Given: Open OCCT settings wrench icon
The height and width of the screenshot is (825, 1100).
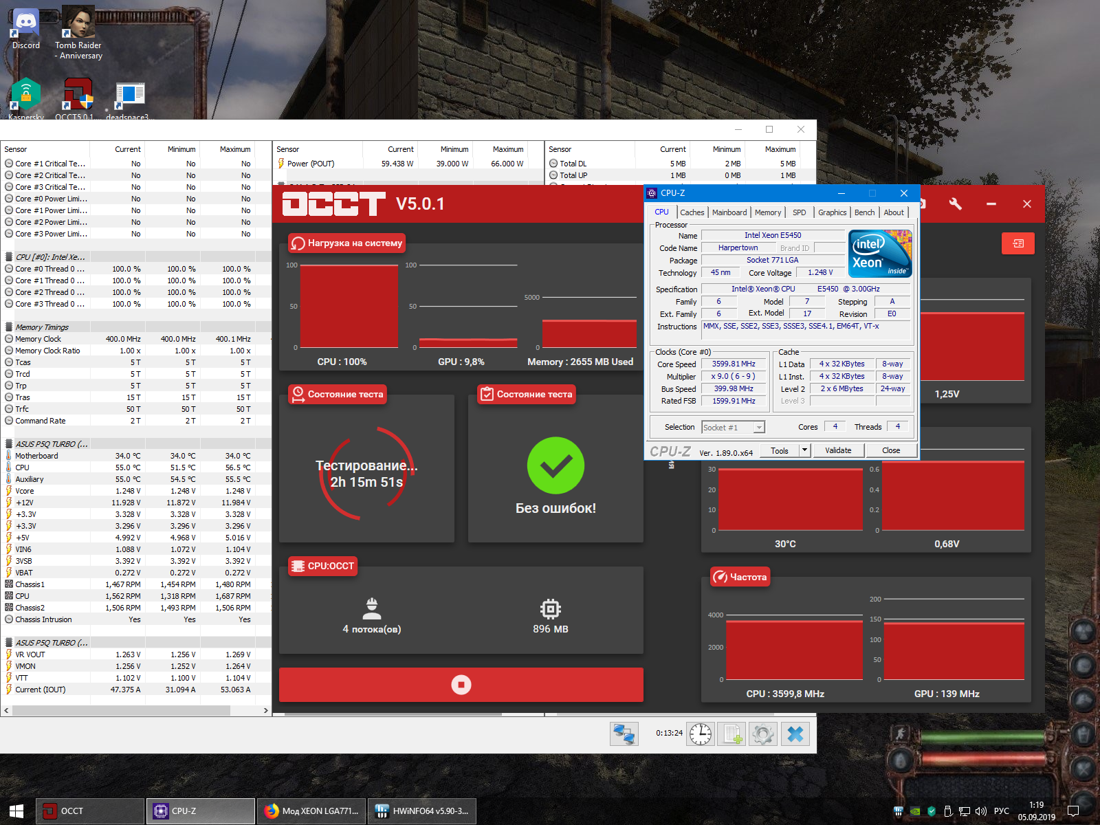Looking at the screenshot, I should [955, 203].
